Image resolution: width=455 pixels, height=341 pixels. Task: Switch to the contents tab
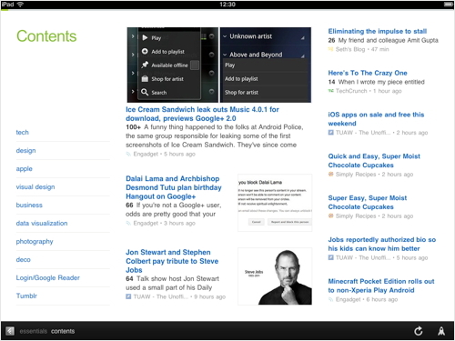tap(63, 331)
